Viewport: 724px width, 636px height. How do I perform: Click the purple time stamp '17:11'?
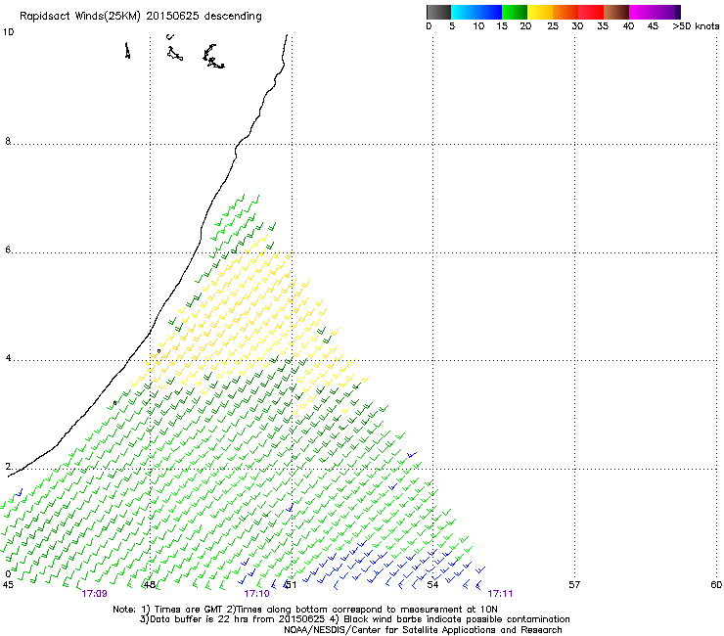tap(500, 594)
